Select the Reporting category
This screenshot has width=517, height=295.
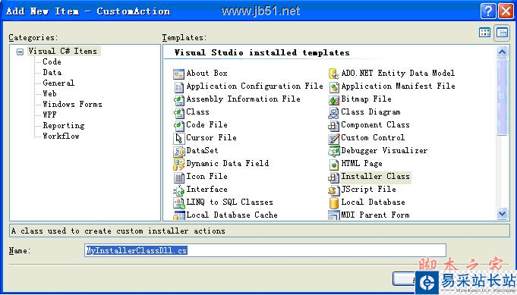pyautogui.click(x=64, y=125)
